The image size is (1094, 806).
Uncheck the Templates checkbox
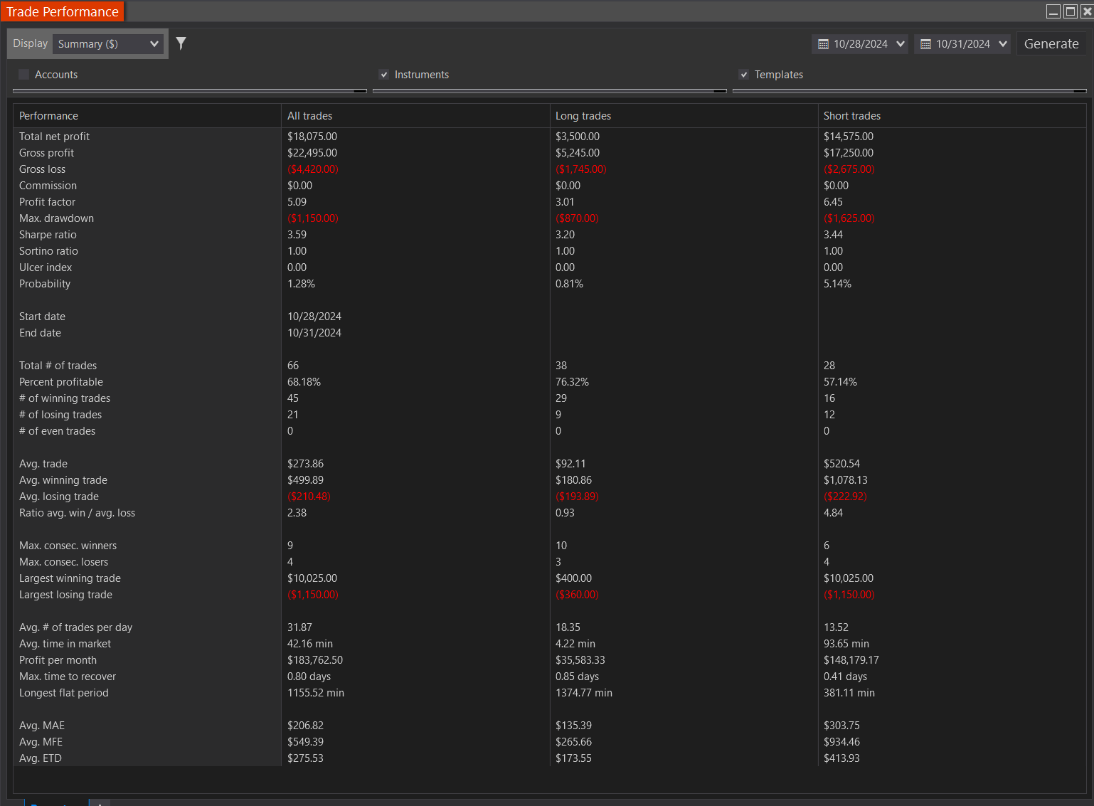coord(744,75)
